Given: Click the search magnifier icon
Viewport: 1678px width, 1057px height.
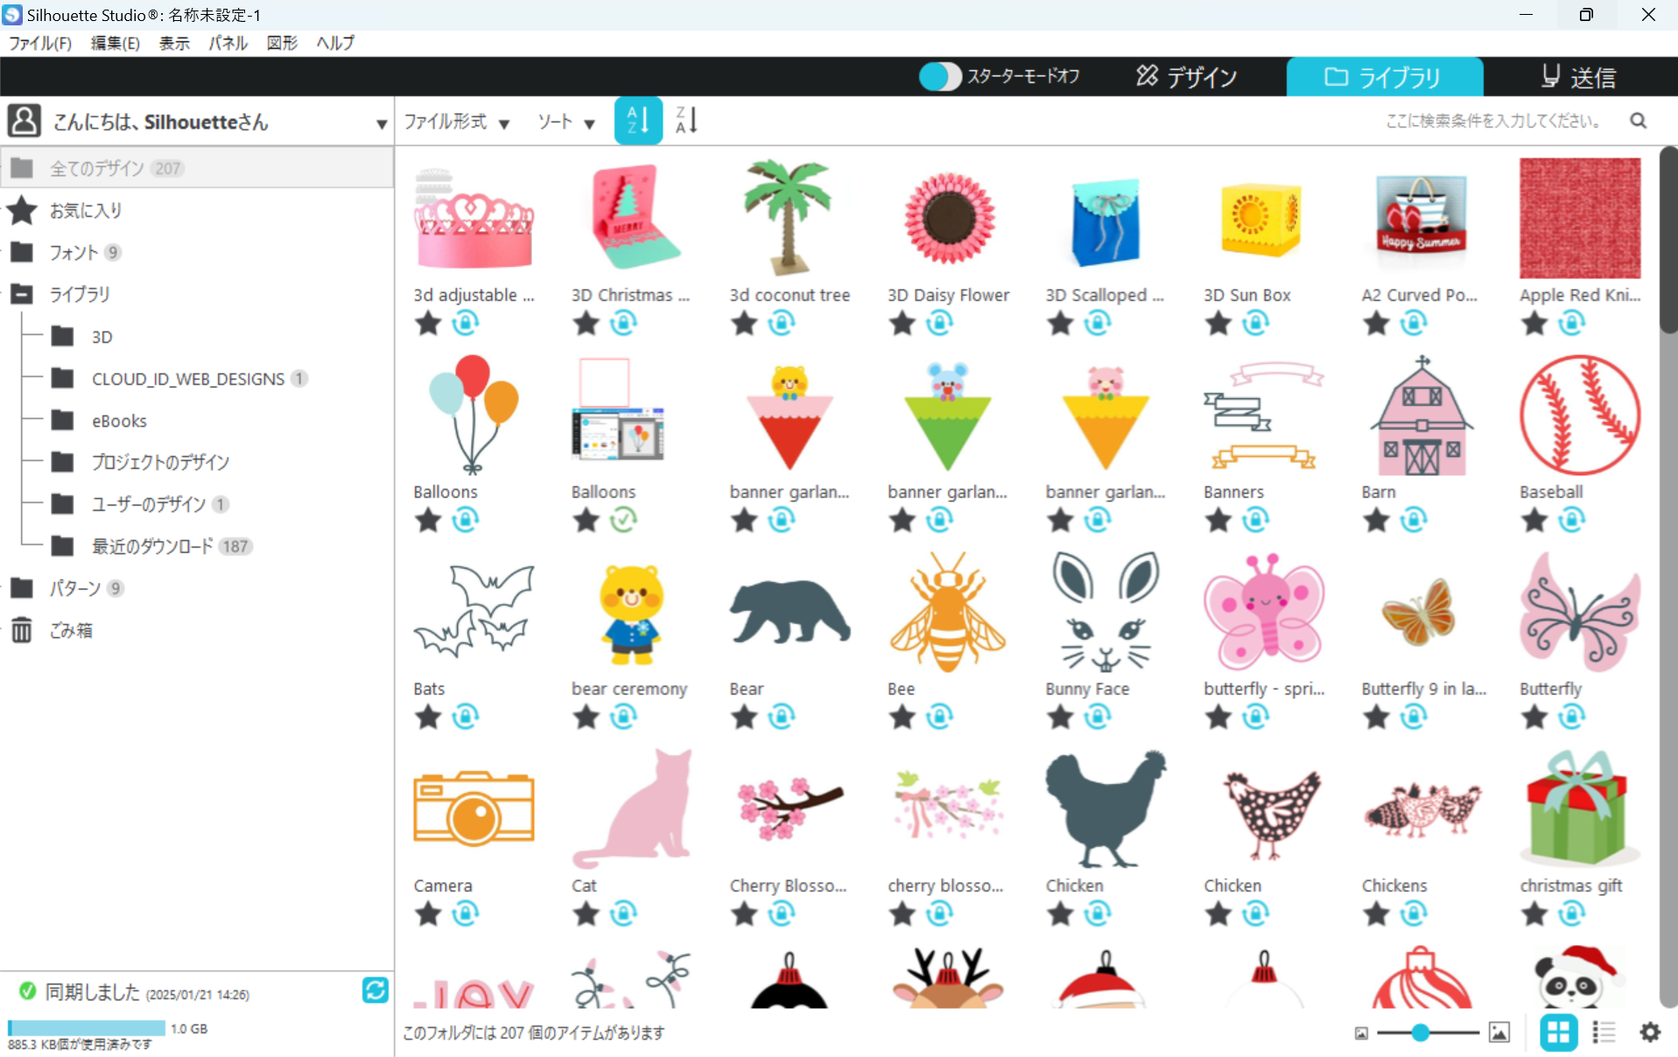Looking at the screenshot, I should (x=1639, y=121).
